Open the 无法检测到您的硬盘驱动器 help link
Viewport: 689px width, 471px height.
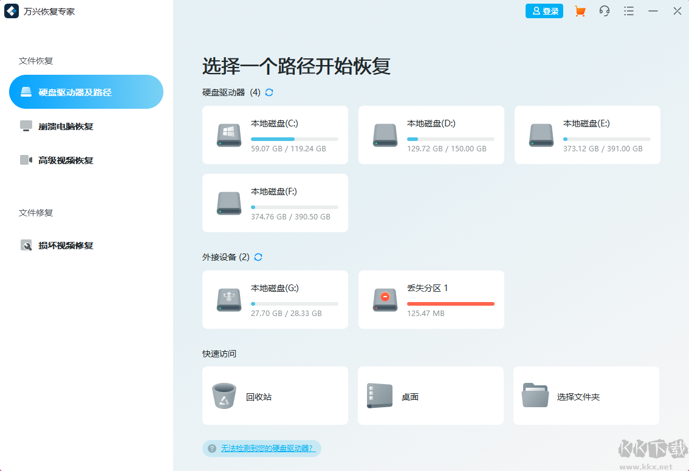pyautogui.click(x=268, y=447)
